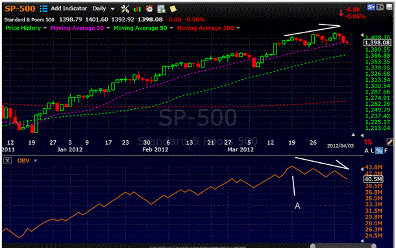
Task: Open the Price History dropdown arrow
Action: coord(45,28)
